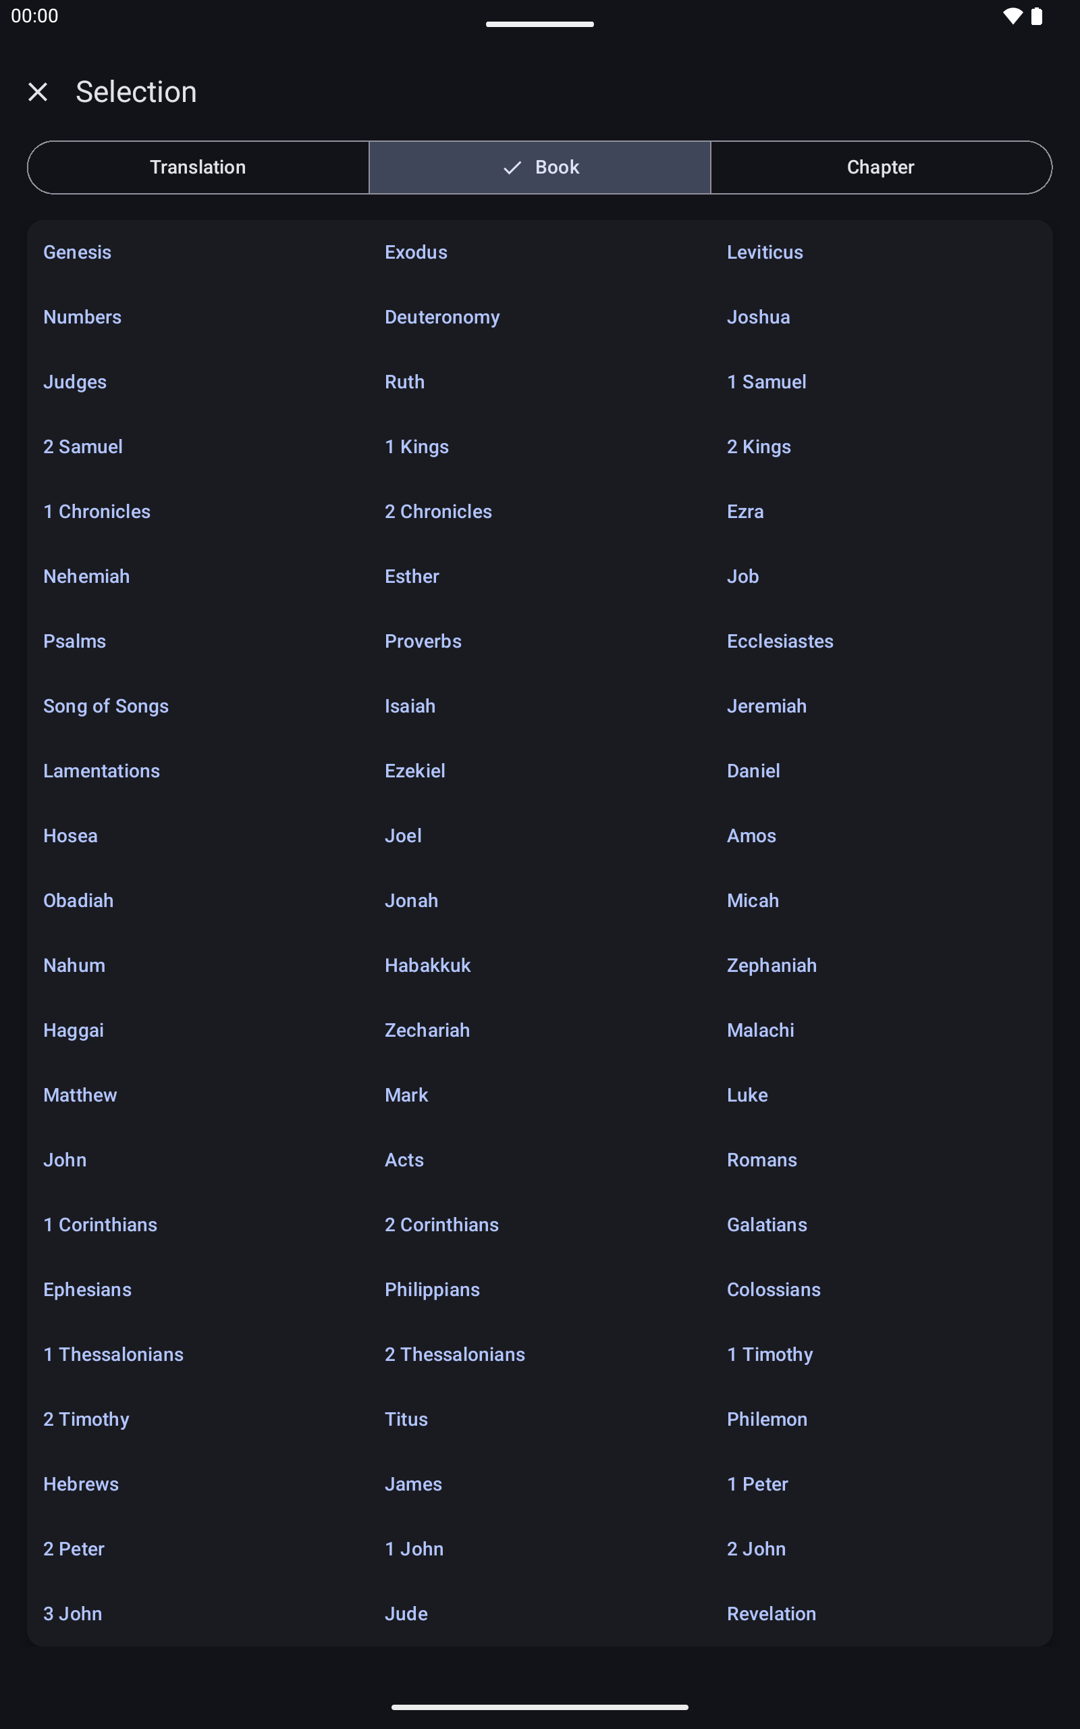1080x1729 pixels.
Task: Tap the book Deuteronomy
Action: (442, 317)
